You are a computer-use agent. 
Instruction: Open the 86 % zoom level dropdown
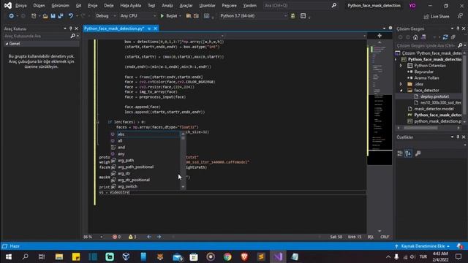coord(102,237)
